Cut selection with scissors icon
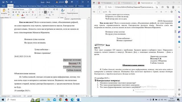 [9, 9]
